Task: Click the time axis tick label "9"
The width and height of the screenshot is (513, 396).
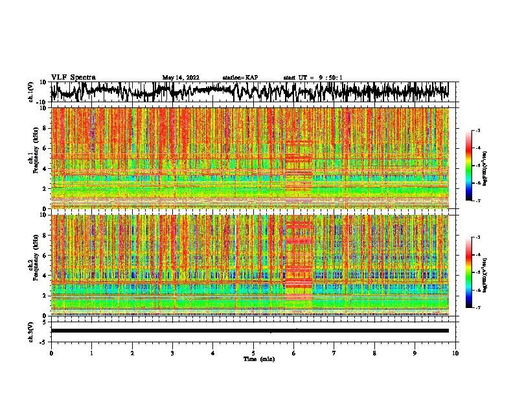Action: coord(415,353)
